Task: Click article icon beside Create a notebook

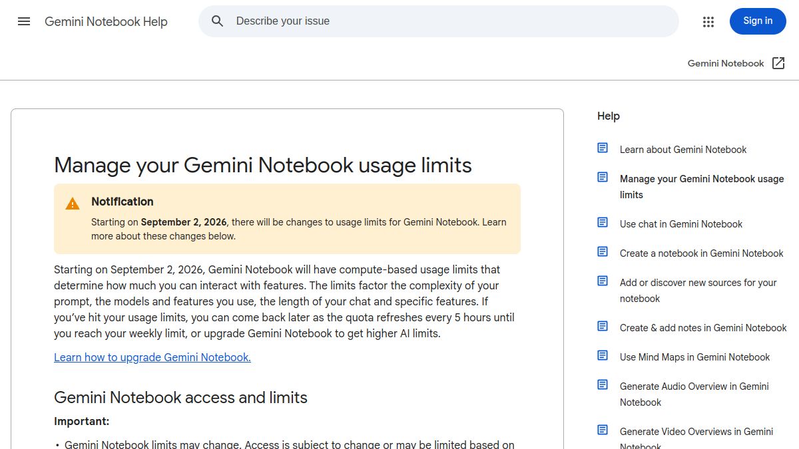Action: click(x=603, y=252)
